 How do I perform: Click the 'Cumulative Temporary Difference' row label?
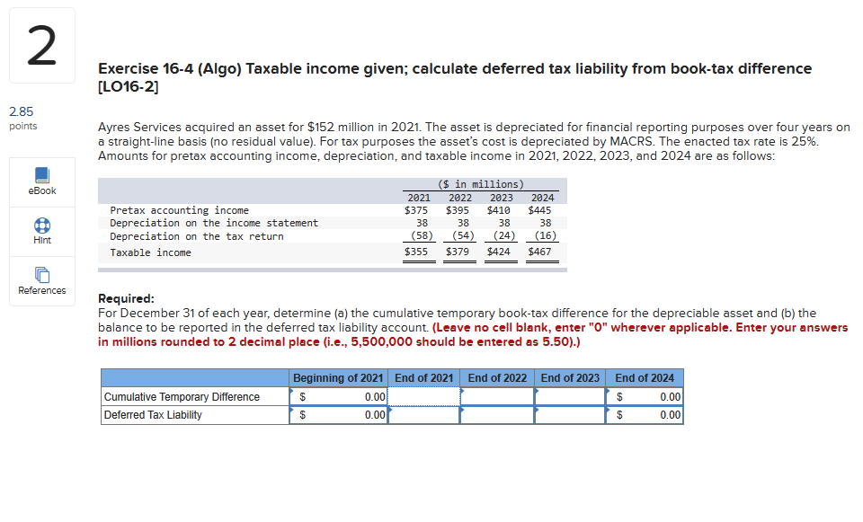click(x=182, y=396)
